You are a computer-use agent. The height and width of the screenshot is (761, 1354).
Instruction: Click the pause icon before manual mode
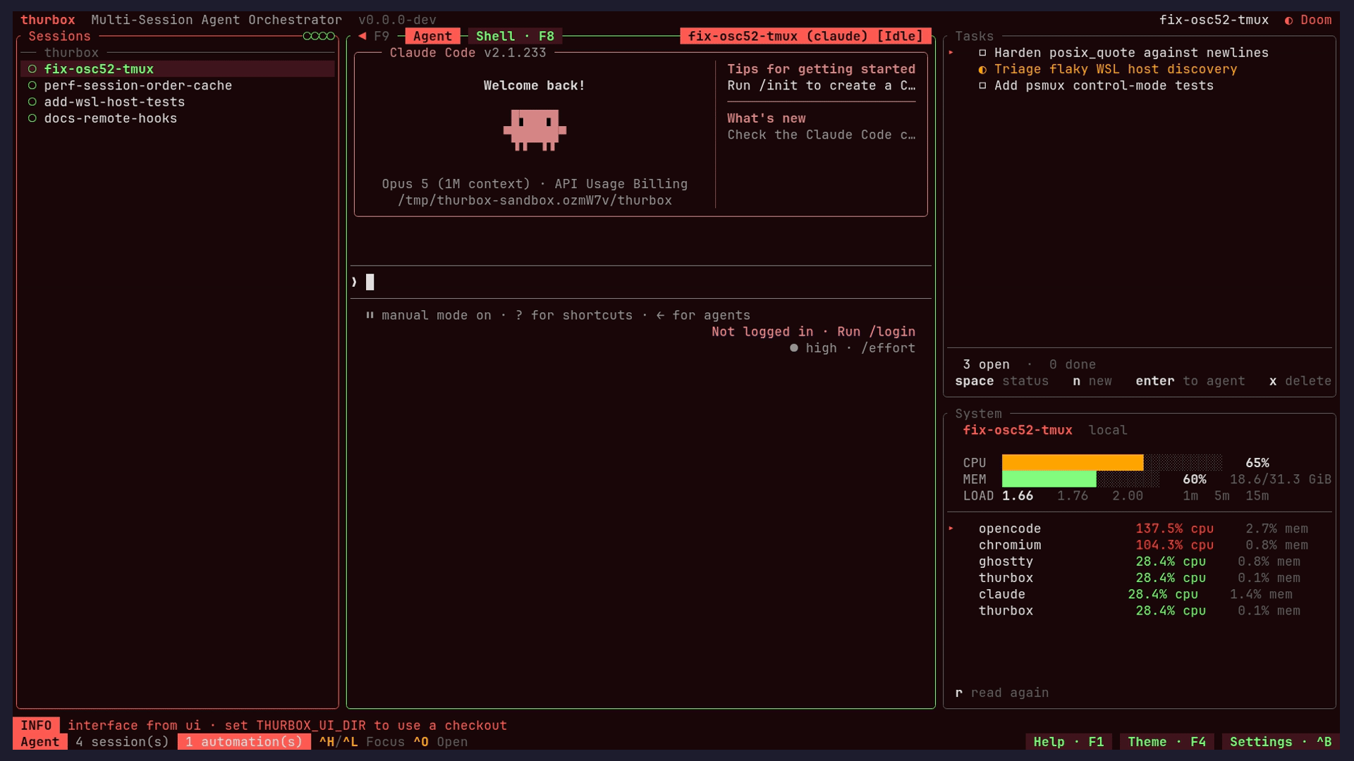point(370,315)
